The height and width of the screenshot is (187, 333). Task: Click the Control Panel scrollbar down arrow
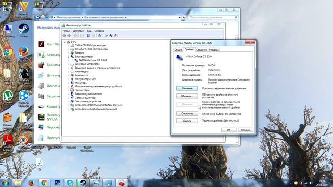point(237,143)
